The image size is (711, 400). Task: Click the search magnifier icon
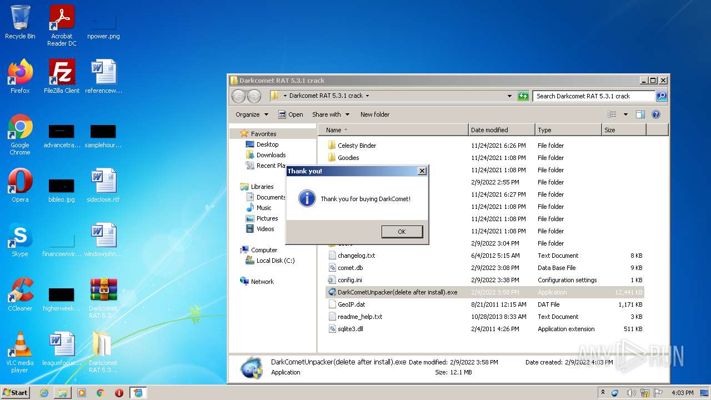661,96
